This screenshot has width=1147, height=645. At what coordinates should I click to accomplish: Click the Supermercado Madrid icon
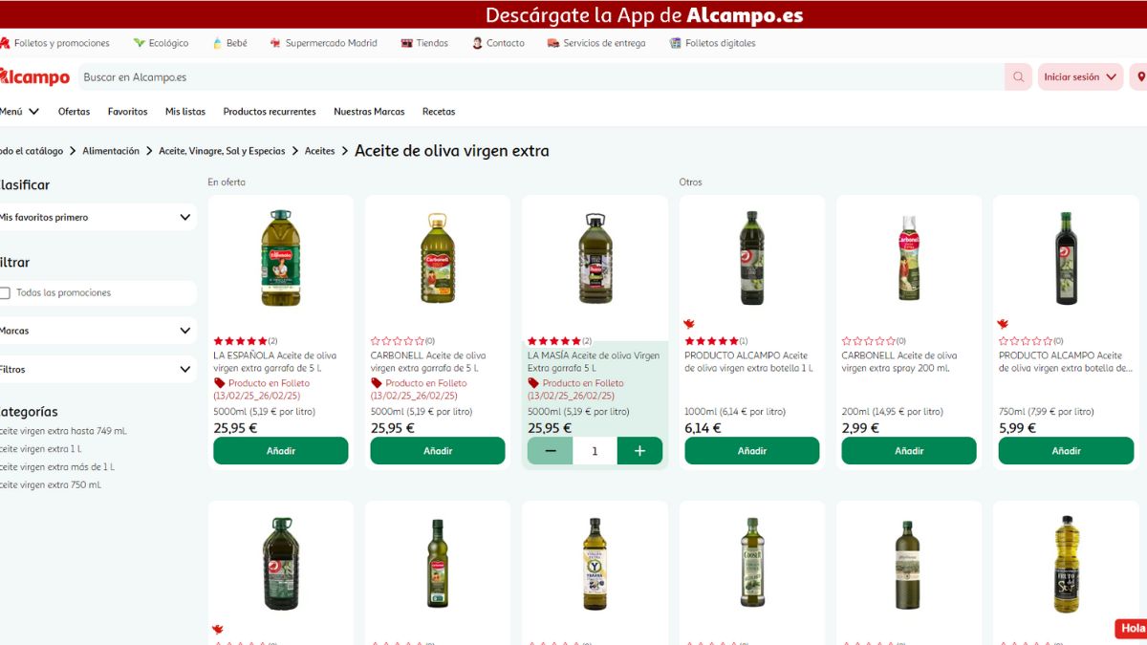point(275,43)
